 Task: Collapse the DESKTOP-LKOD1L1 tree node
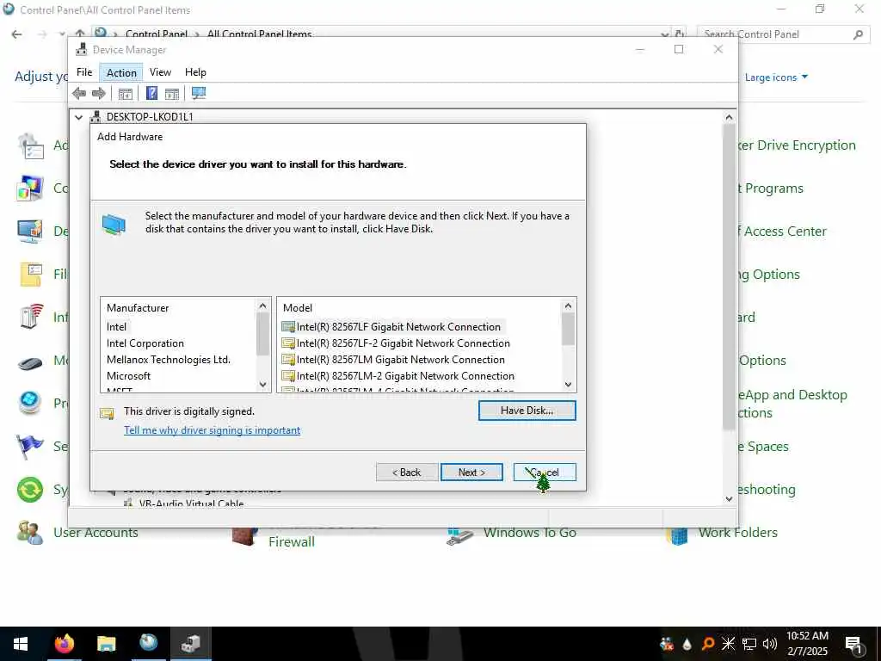click(x=78, y=117)
